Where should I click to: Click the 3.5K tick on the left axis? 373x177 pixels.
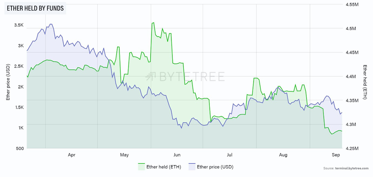point(19,25)
